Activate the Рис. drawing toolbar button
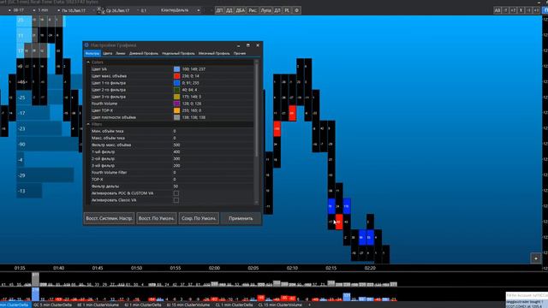The width and height of the screenshot is (548, 308). (x=253, y=10)
